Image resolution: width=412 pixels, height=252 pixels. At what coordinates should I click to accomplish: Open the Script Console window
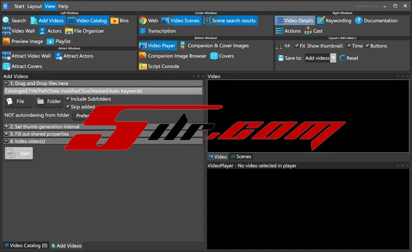point(159,66)
